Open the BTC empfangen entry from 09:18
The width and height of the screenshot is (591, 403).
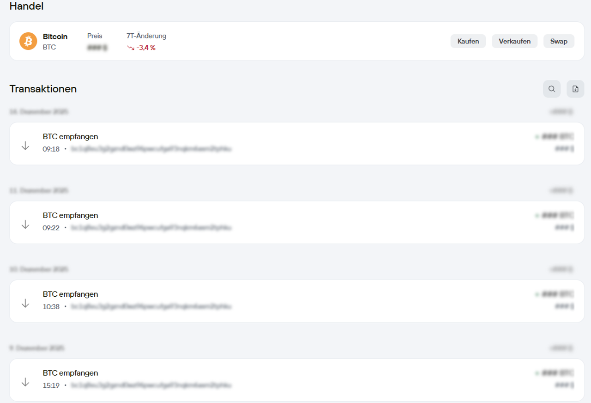pyautogui.click(x=71, y=137)
